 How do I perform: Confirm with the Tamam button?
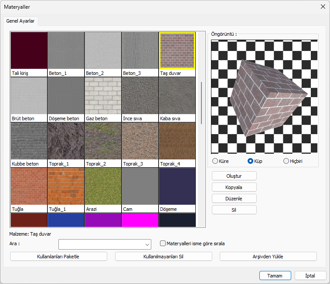275,276
